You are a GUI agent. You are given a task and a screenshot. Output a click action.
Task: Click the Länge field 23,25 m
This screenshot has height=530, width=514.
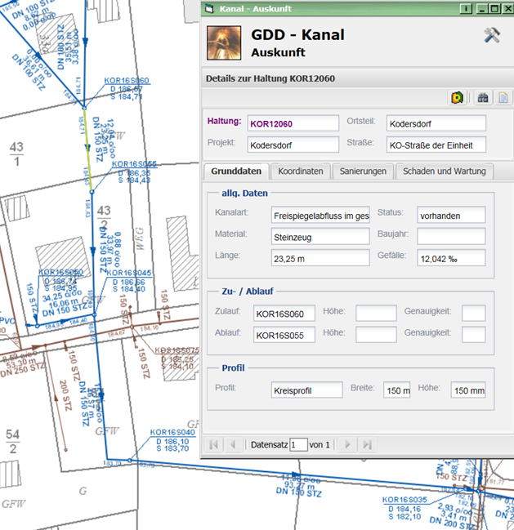point(320,258)
